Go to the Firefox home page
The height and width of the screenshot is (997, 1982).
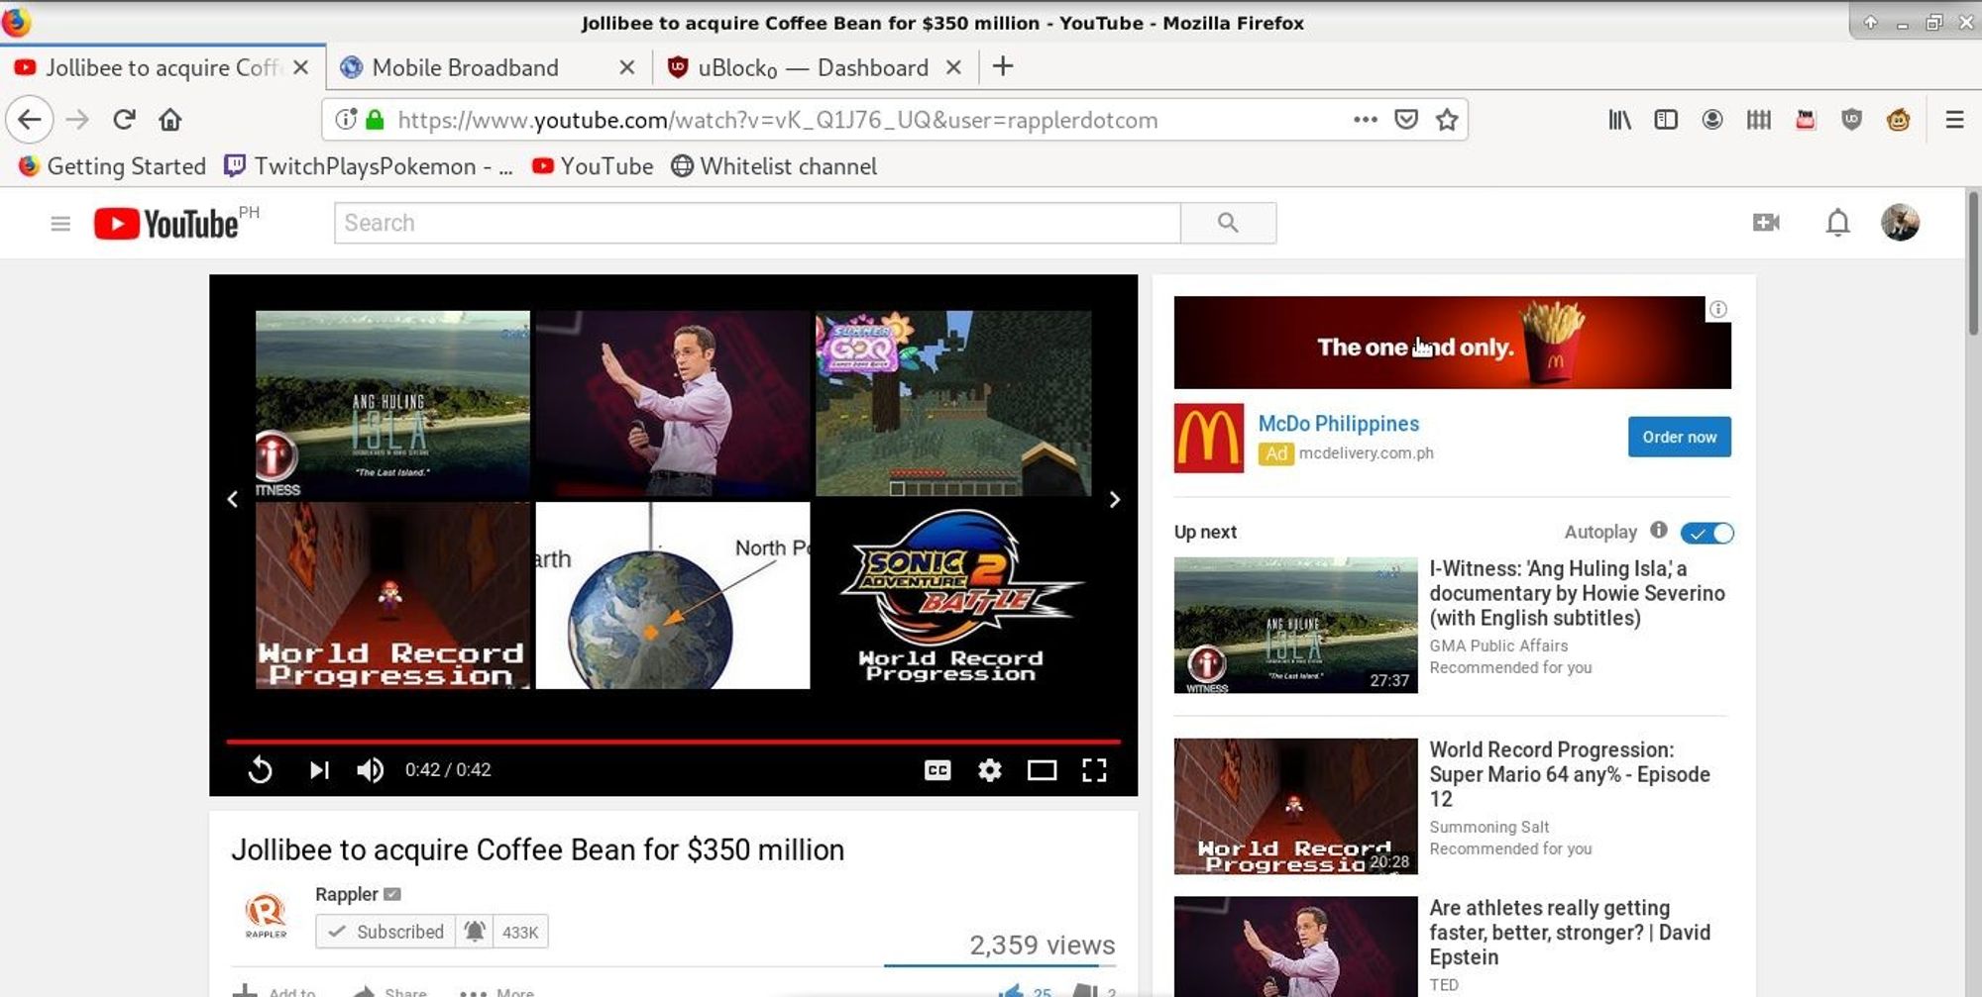pyautogui.click(x=170, y=120)
